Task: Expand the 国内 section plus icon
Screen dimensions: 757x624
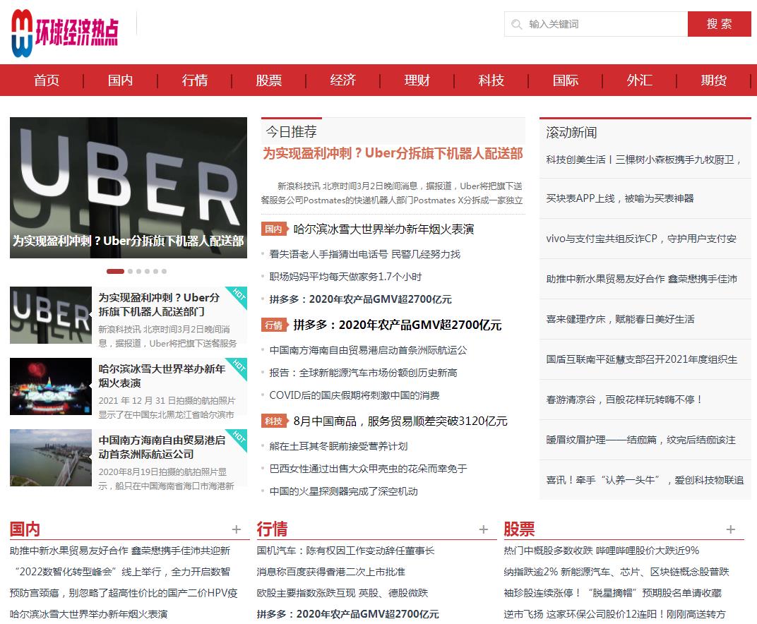Action: [x=237, y=529]
